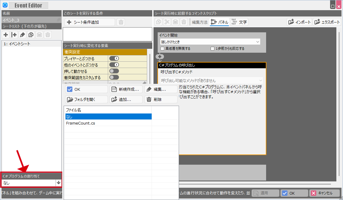Open the 呼び出すC#メソッド method dropdown
Screen dimensions: 343x200
(x=212, y=81)
